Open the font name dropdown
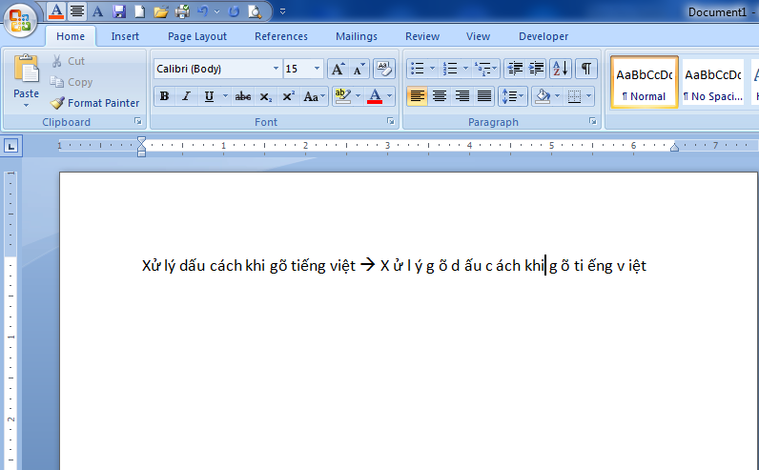This screenshot has height=470, width=759. click(x=276, y=69)
